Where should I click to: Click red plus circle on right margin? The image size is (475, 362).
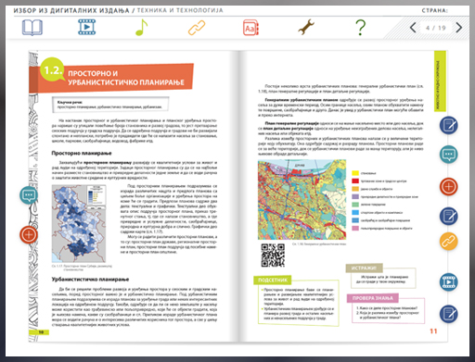tap(449, 187)
